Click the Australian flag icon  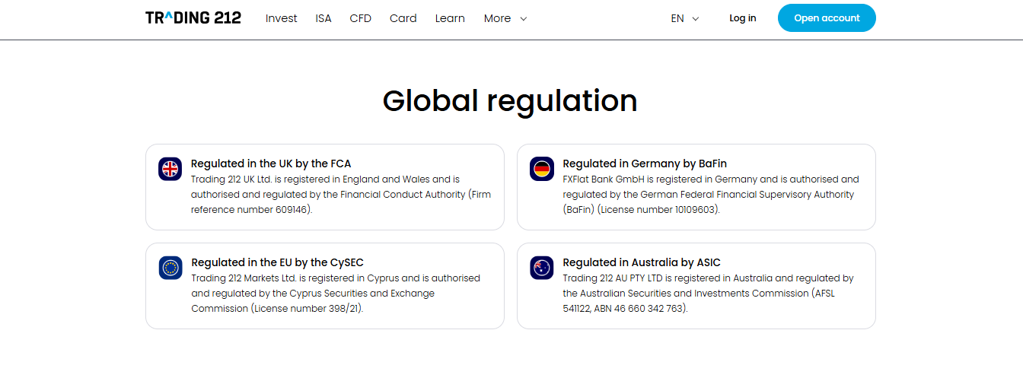pos(541,268)
